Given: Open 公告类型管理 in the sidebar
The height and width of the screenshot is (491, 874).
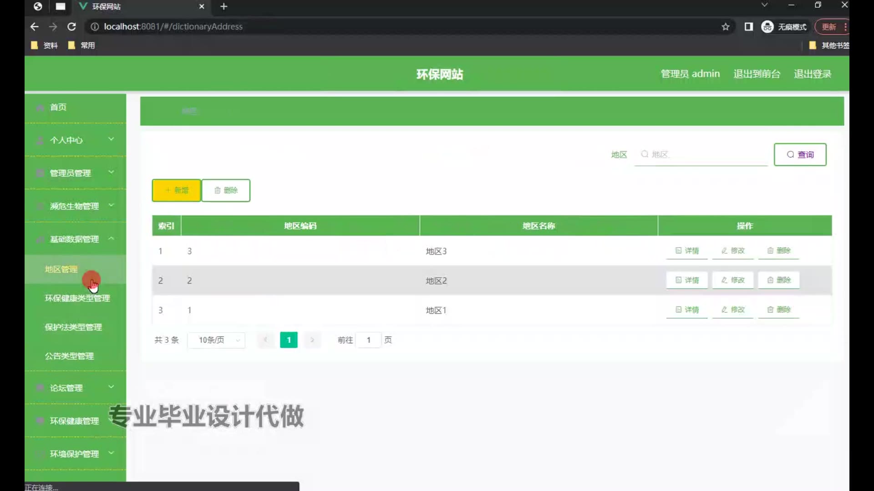Looking at the screenshot, I should [69, 356].
